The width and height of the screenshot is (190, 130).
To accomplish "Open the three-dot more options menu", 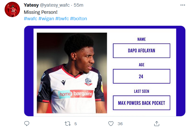I will (x=182, y=5).
